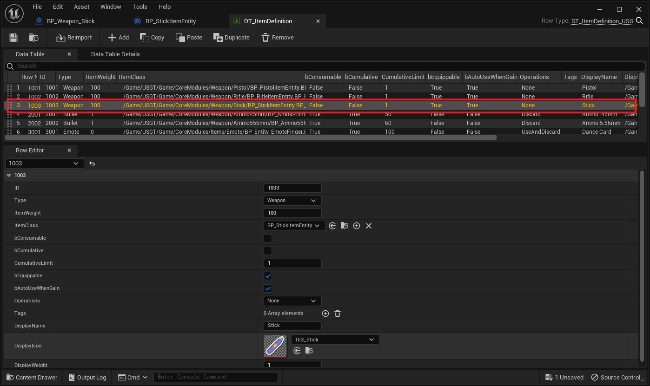Click the data table horizontal scrollbar
Image resolution: width=650 pixels, height=386 pixels.
point(251,137)
